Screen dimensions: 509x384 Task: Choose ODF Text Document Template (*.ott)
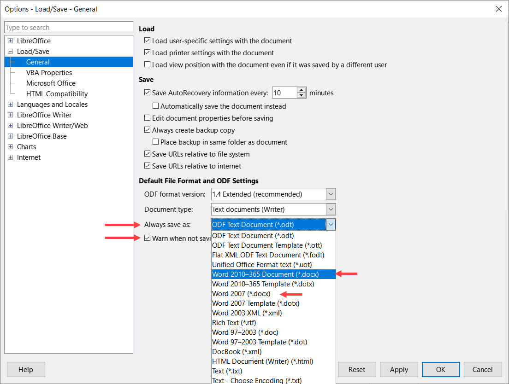[x=273, y=245]
